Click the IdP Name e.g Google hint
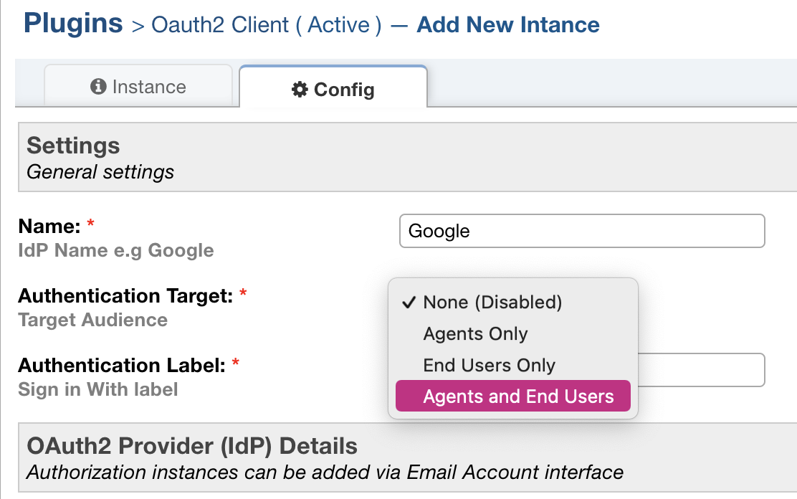The height and width of the screenshot is (499, 797). tap(116, 250)
